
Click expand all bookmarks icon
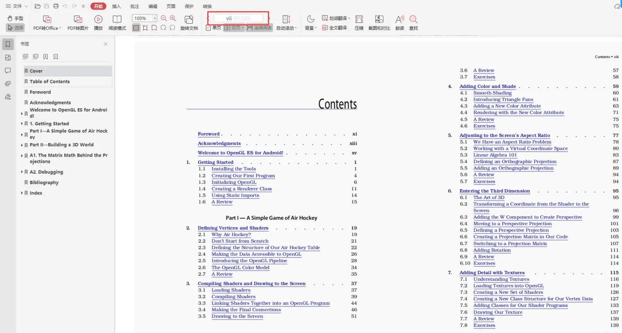coord(25,56)
